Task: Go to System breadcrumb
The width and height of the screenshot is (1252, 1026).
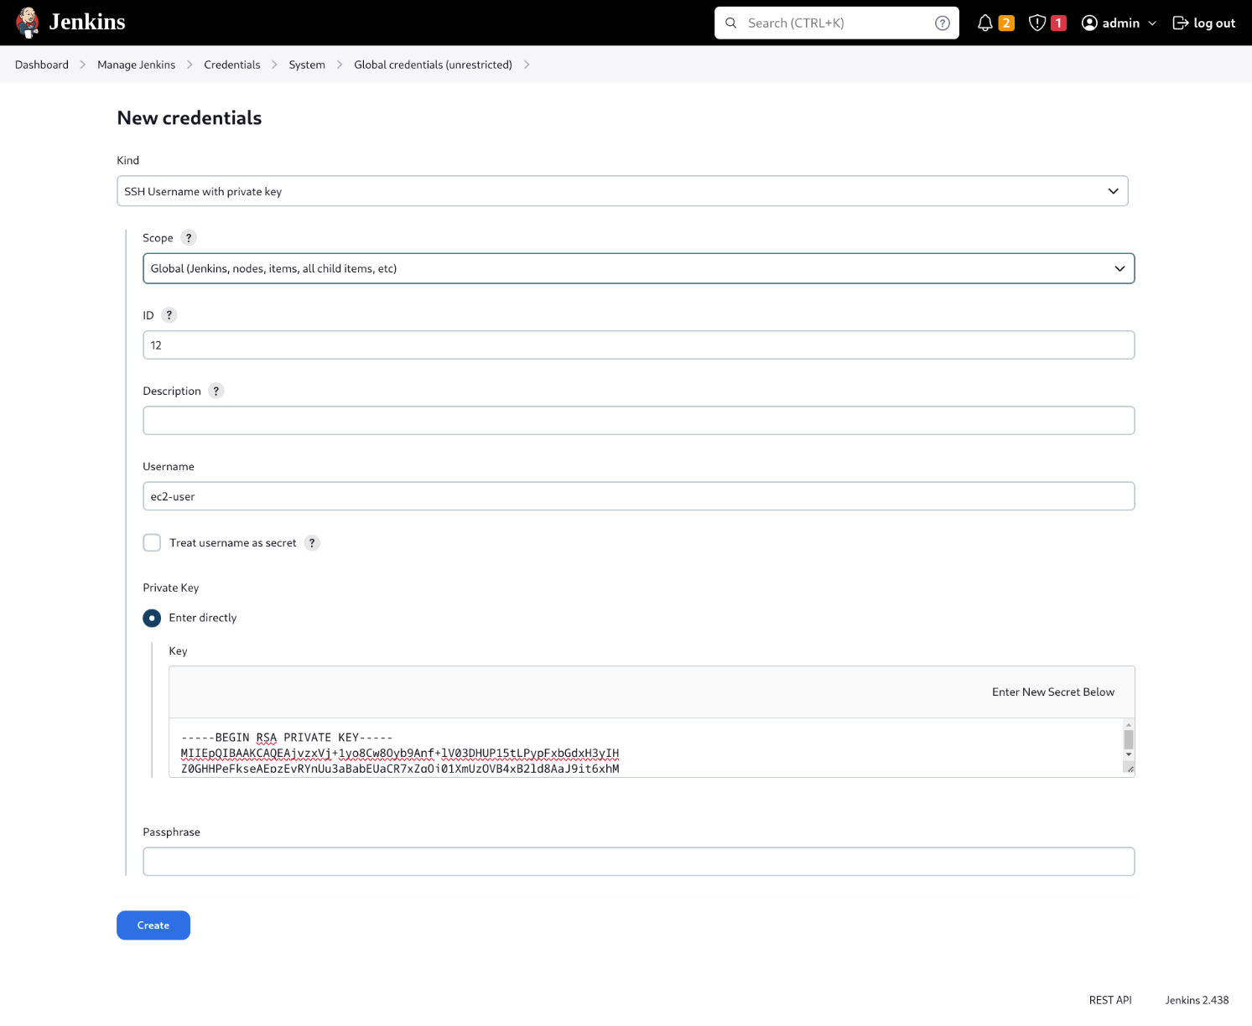Action: (307, 65)
